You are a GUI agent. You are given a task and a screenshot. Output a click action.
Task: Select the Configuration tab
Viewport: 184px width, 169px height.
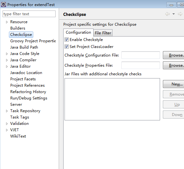[x=78, y=32]
